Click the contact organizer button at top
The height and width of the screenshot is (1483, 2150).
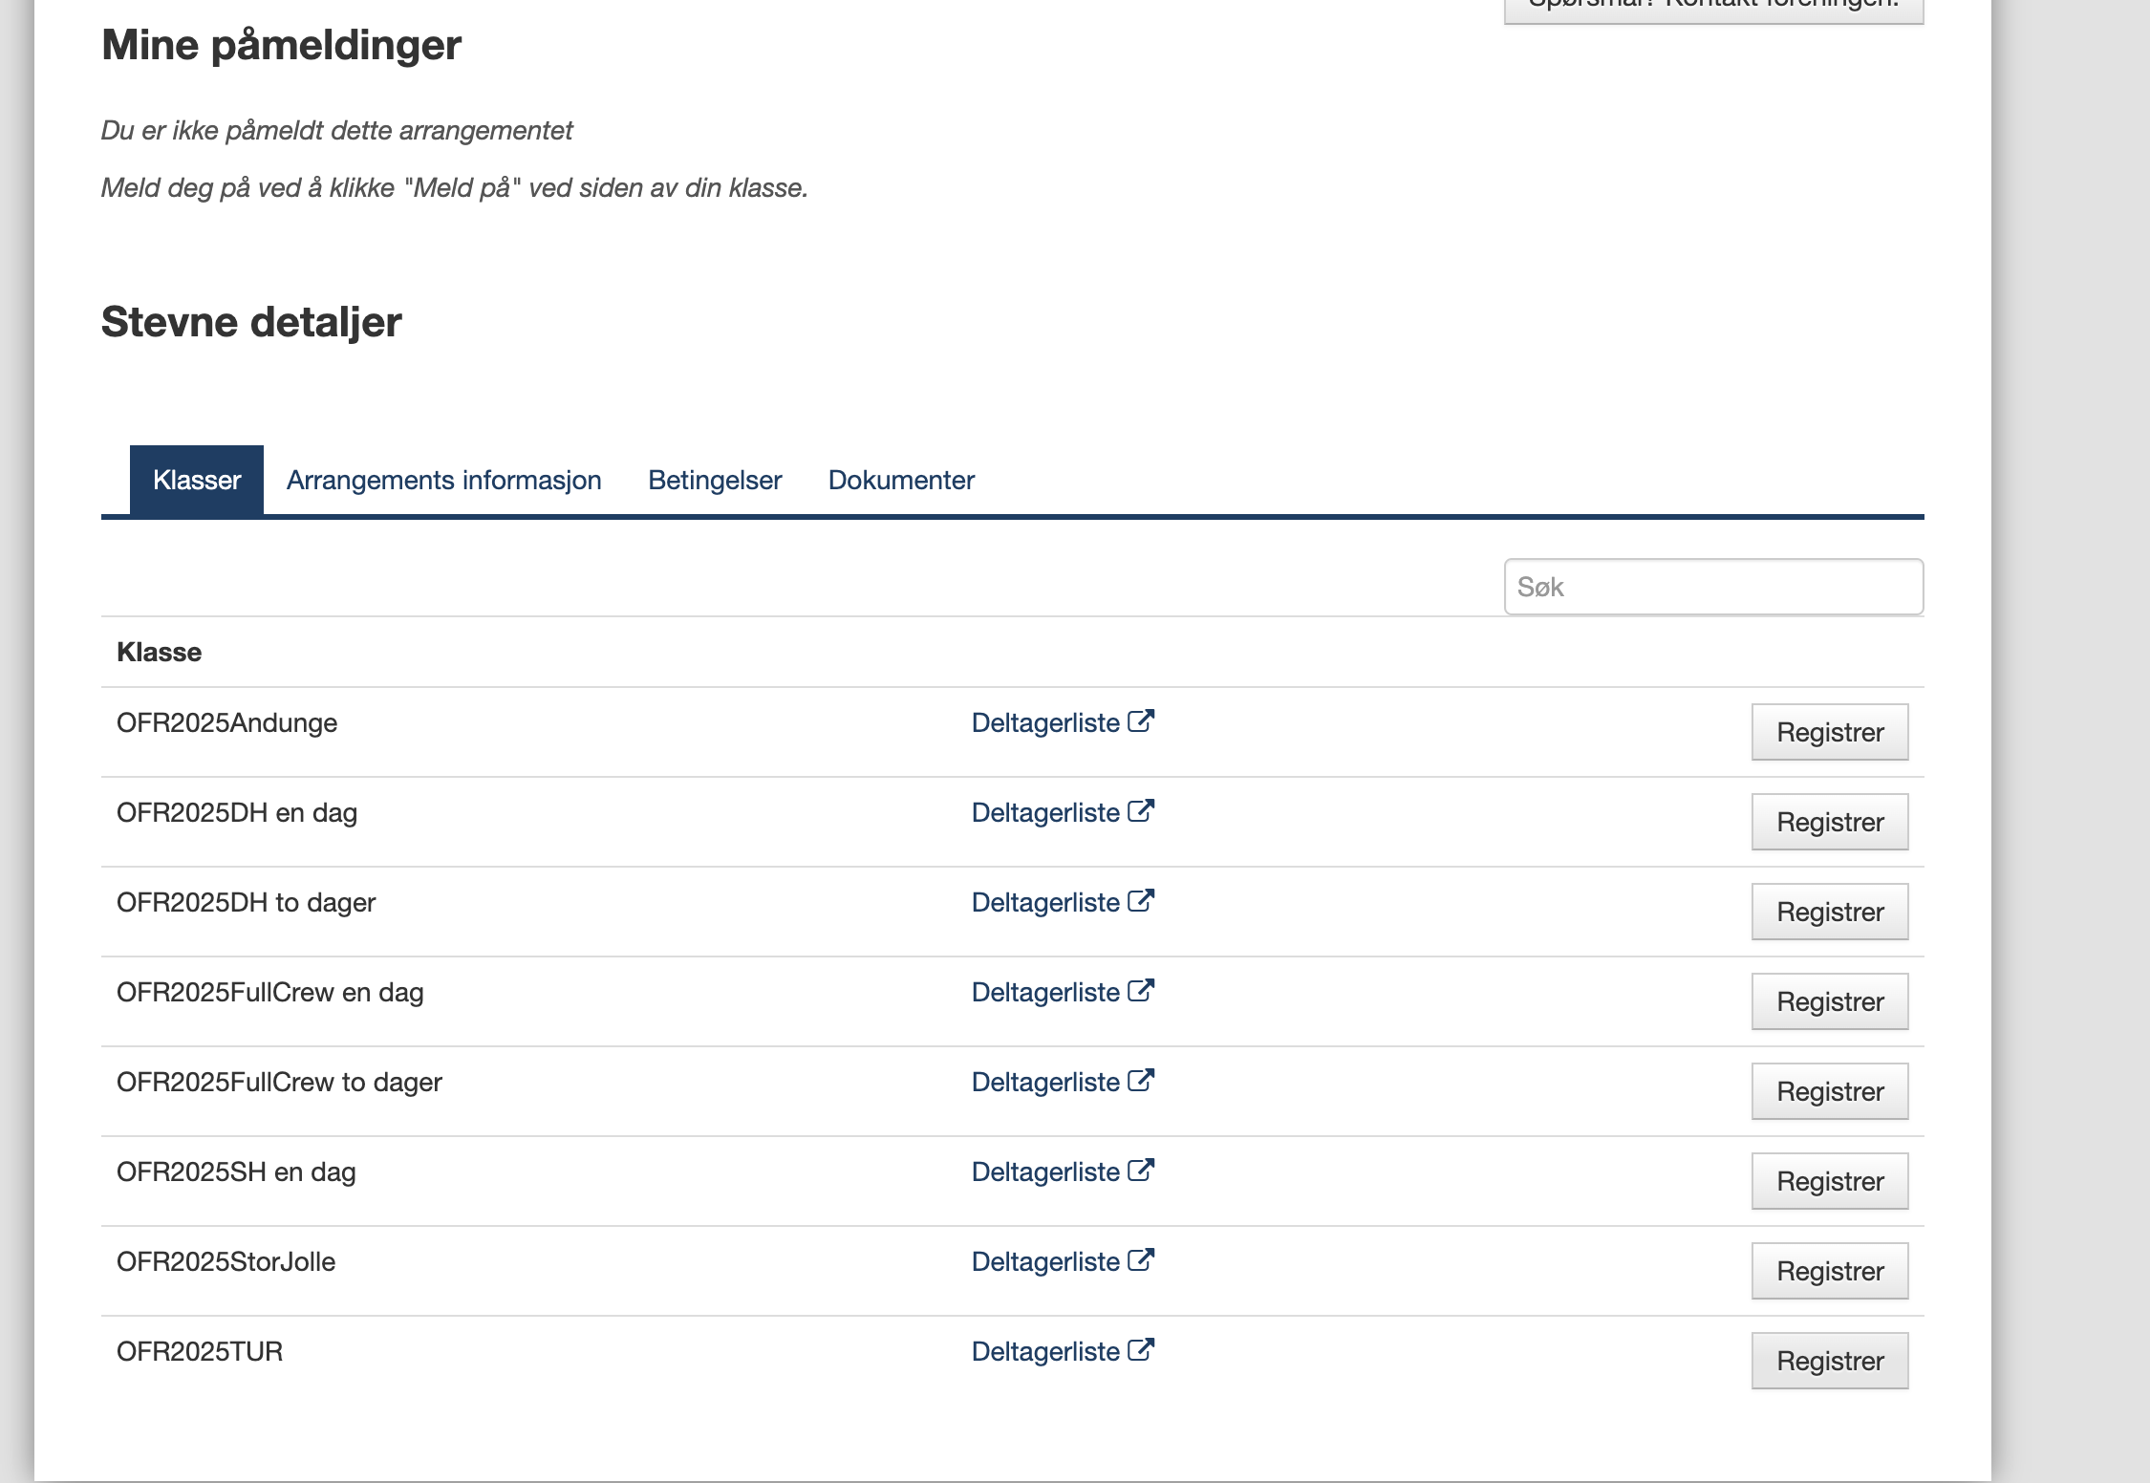pos(1713,8)
